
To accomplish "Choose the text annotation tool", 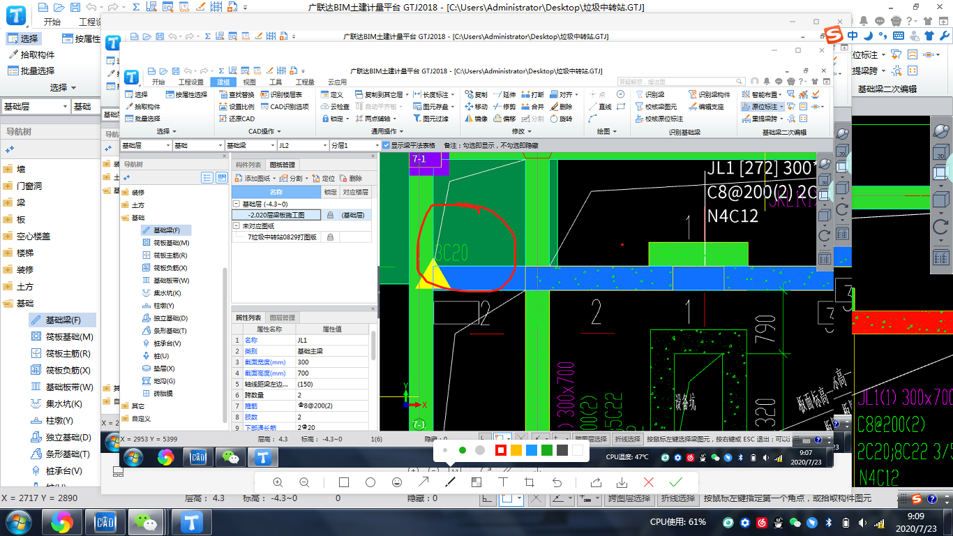I will point(503,482).
